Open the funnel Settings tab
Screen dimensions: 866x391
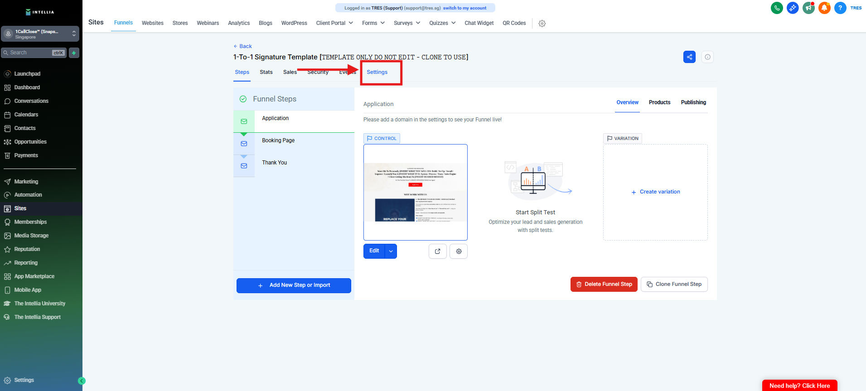tap(377, 72)
